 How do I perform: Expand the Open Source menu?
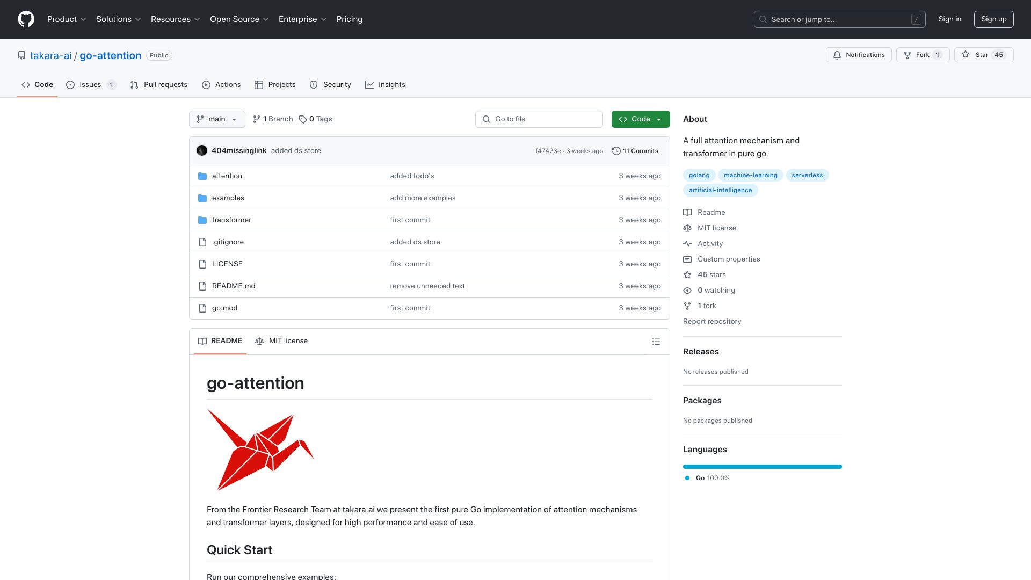point(239,19)
